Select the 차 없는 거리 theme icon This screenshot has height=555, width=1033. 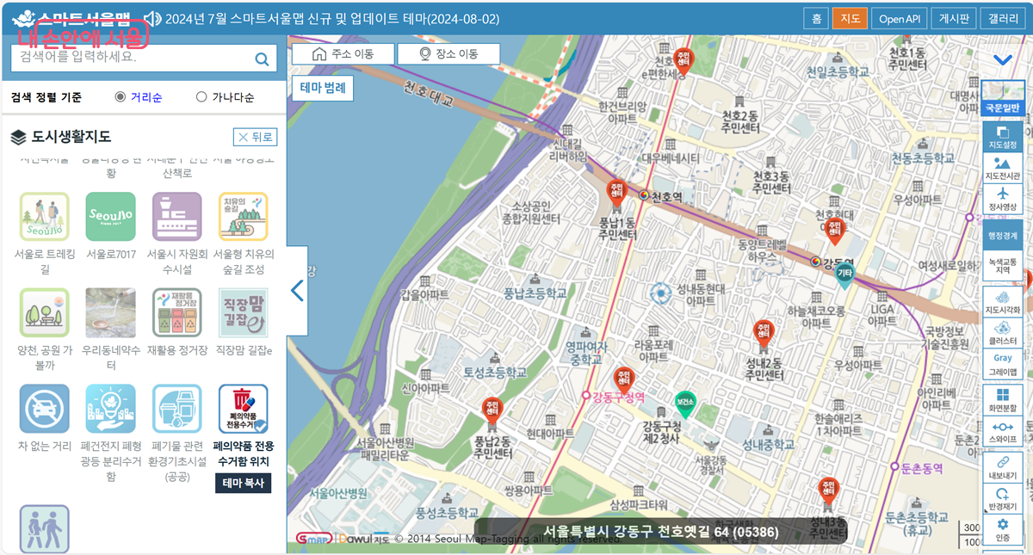pos(45,409)
